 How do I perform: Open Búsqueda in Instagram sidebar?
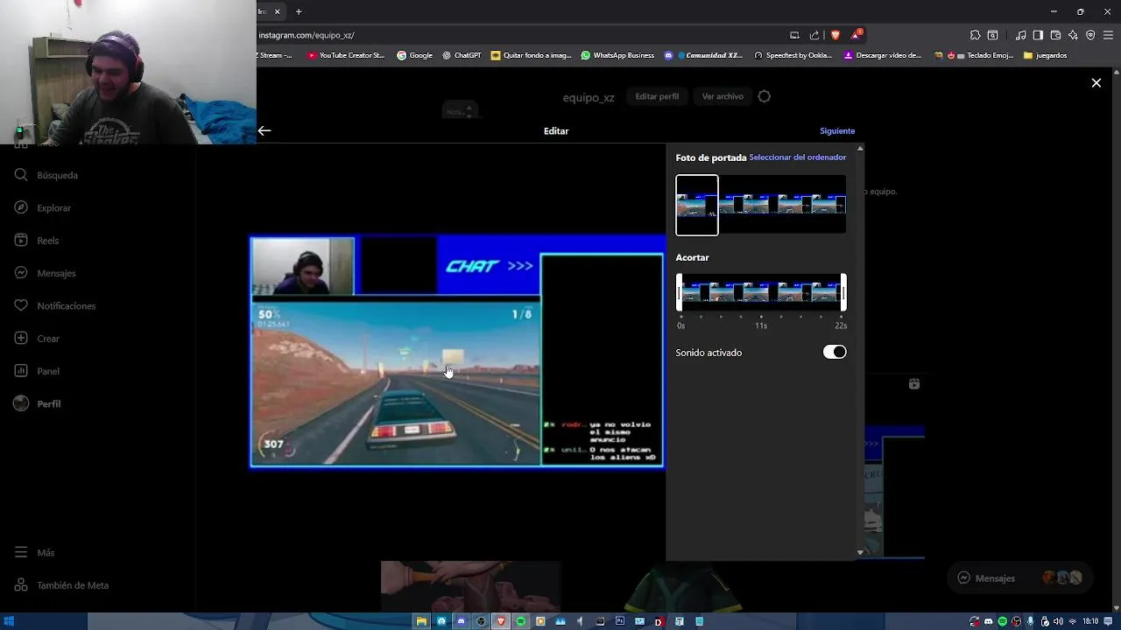tap(47, 175)
